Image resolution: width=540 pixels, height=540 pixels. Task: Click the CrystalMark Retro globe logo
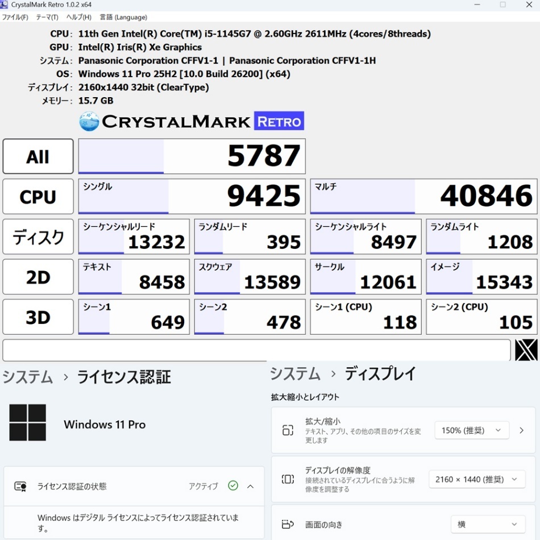pyautogui.click(x=89, y=121)
